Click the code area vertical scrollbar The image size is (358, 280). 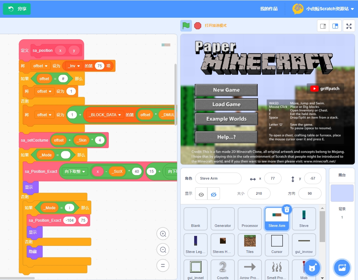pyautogui.click(x=175, y=95)
